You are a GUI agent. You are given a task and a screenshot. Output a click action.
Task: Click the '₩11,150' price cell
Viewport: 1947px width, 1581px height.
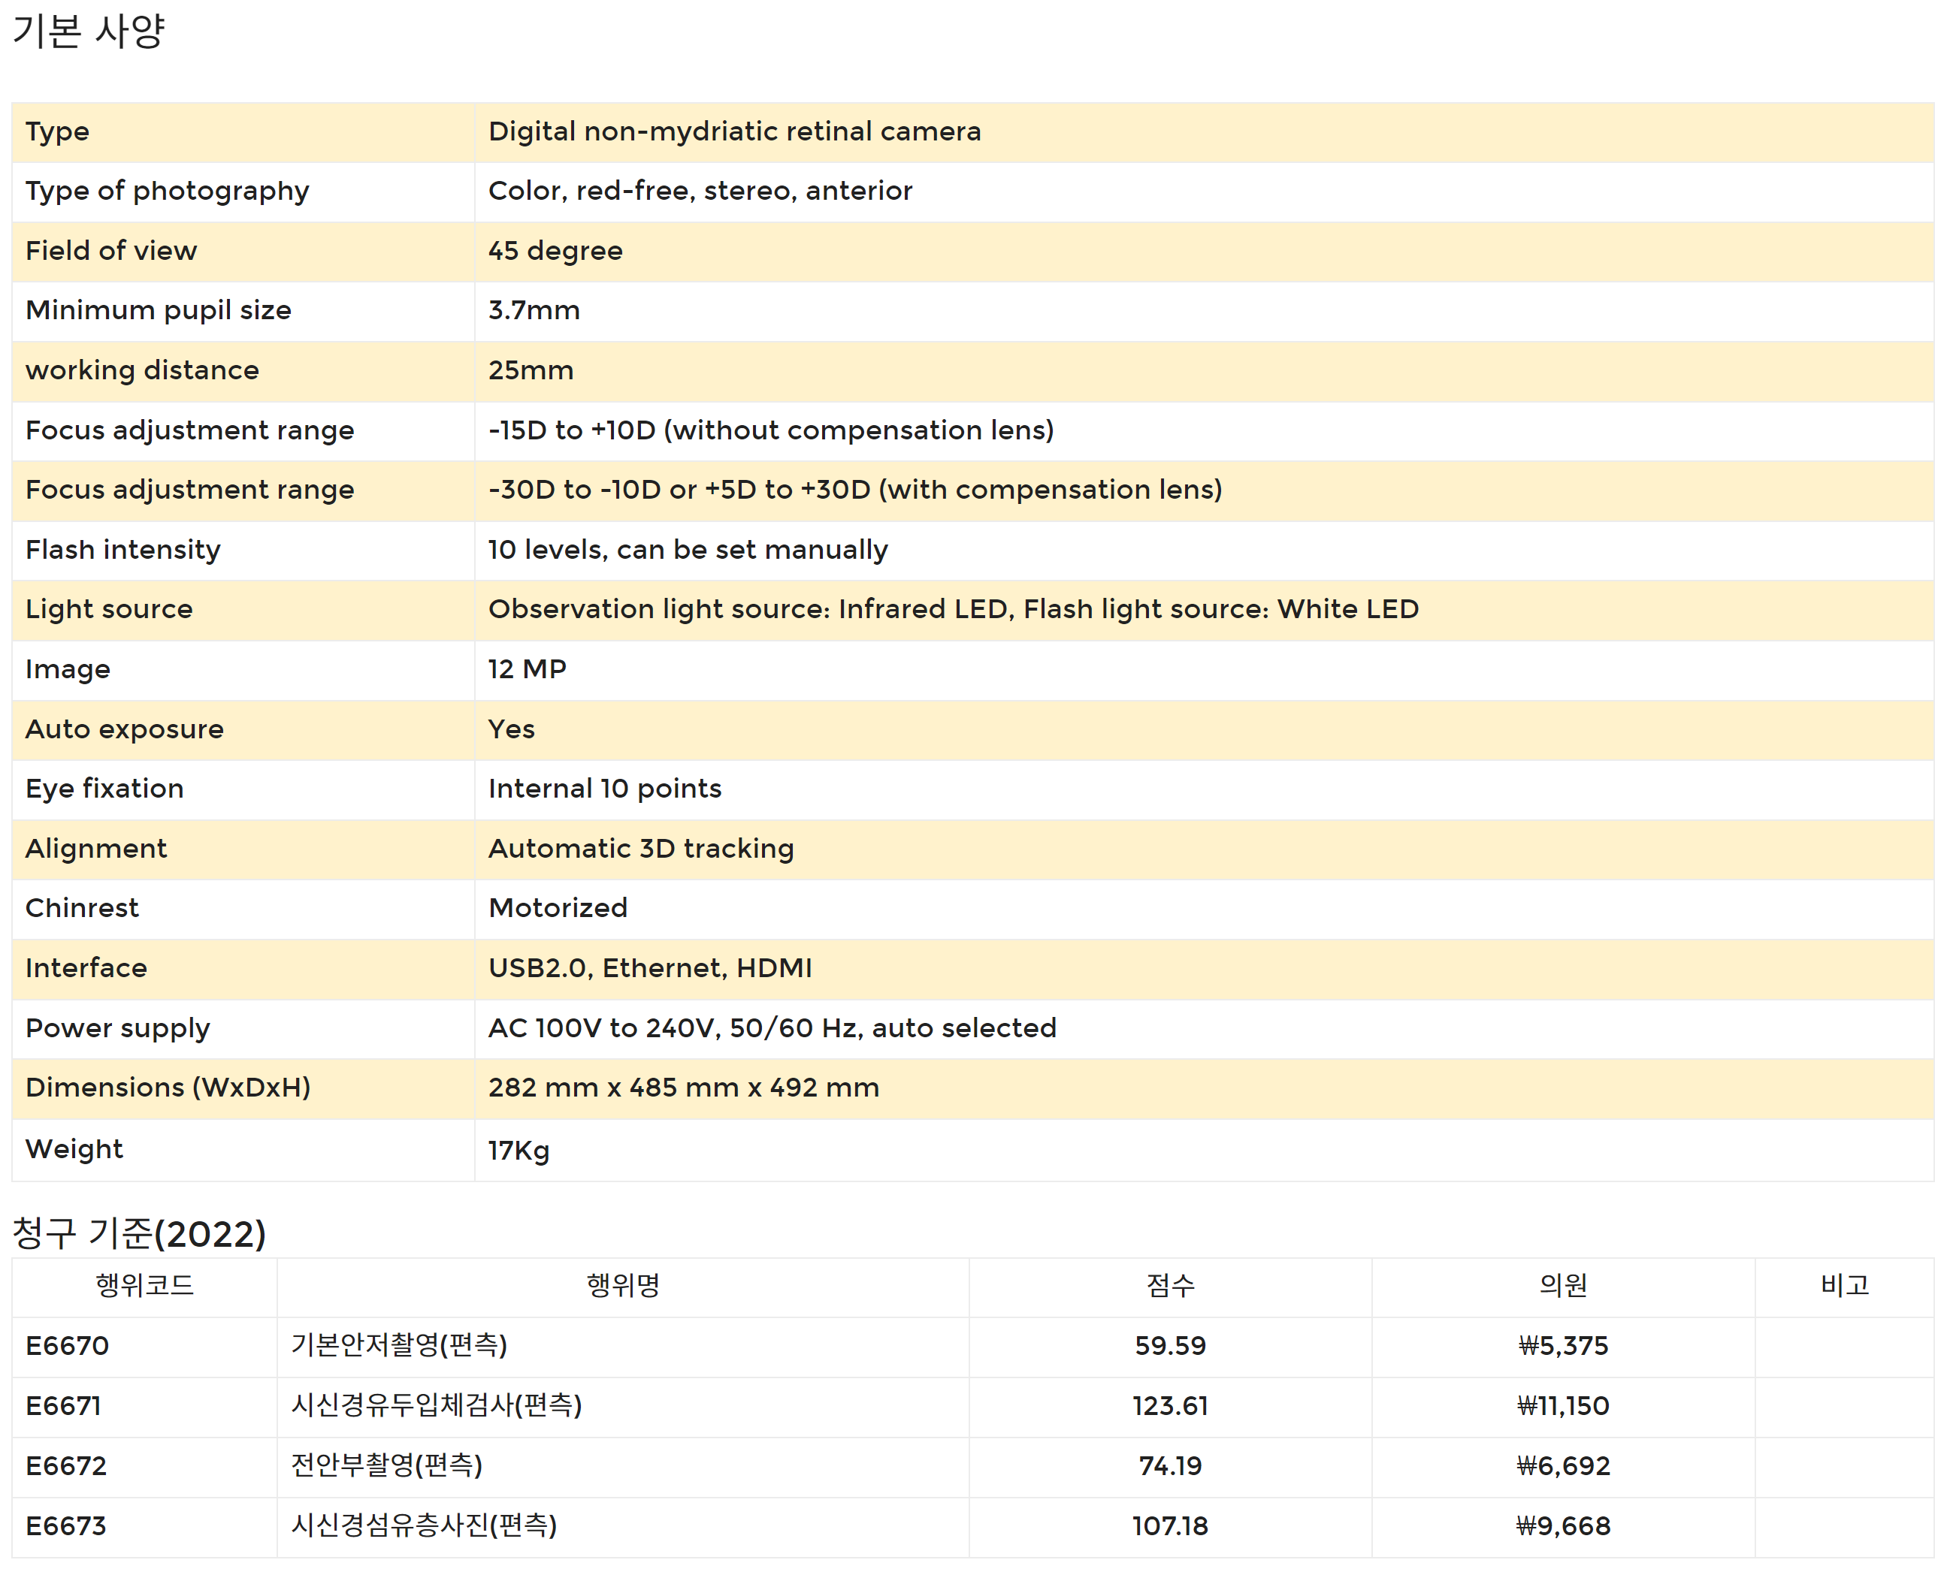pos(1564,1406)
